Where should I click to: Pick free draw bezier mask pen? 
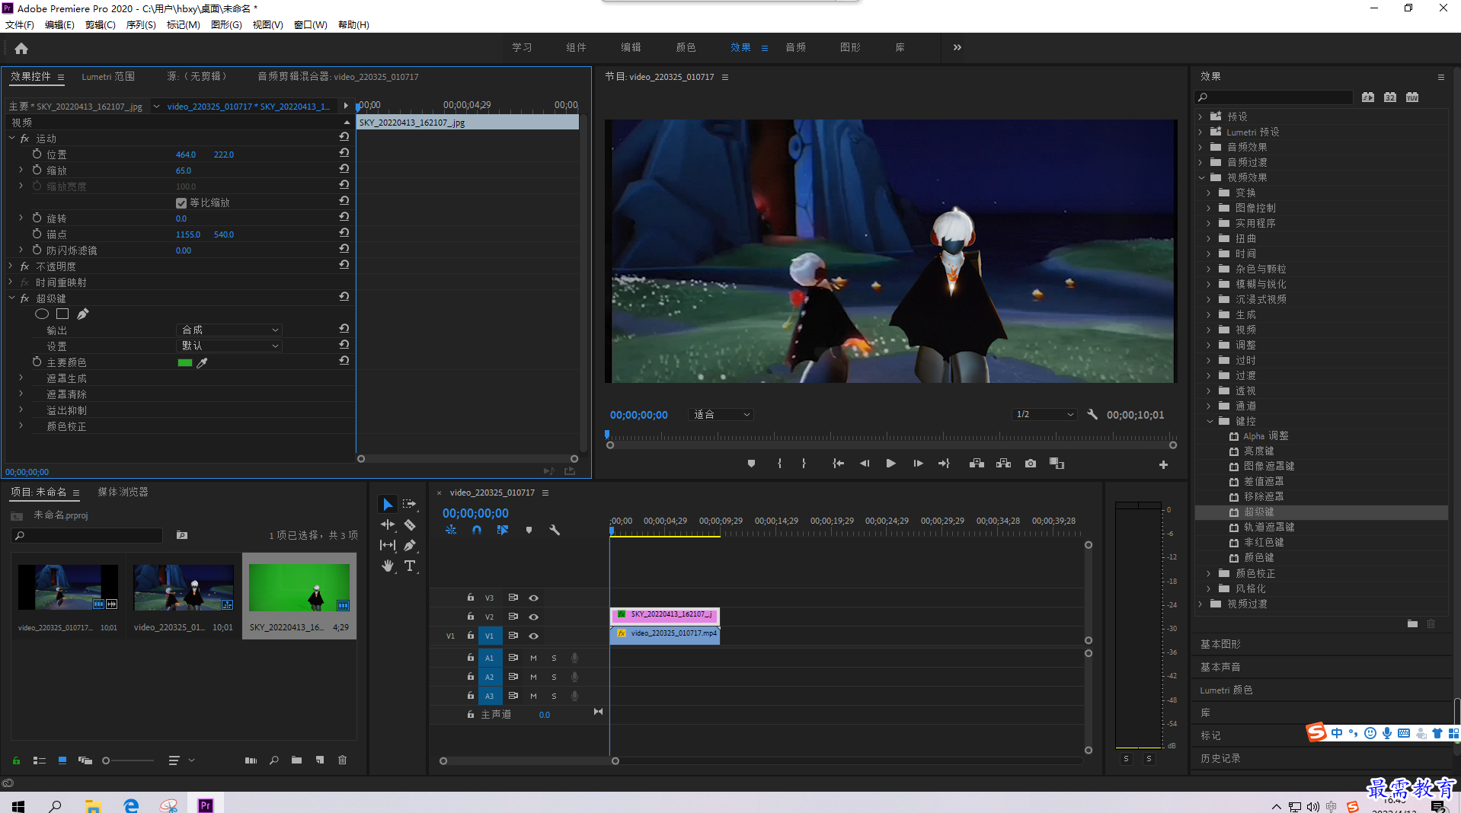pyautogui.click(x=83, y=314)
